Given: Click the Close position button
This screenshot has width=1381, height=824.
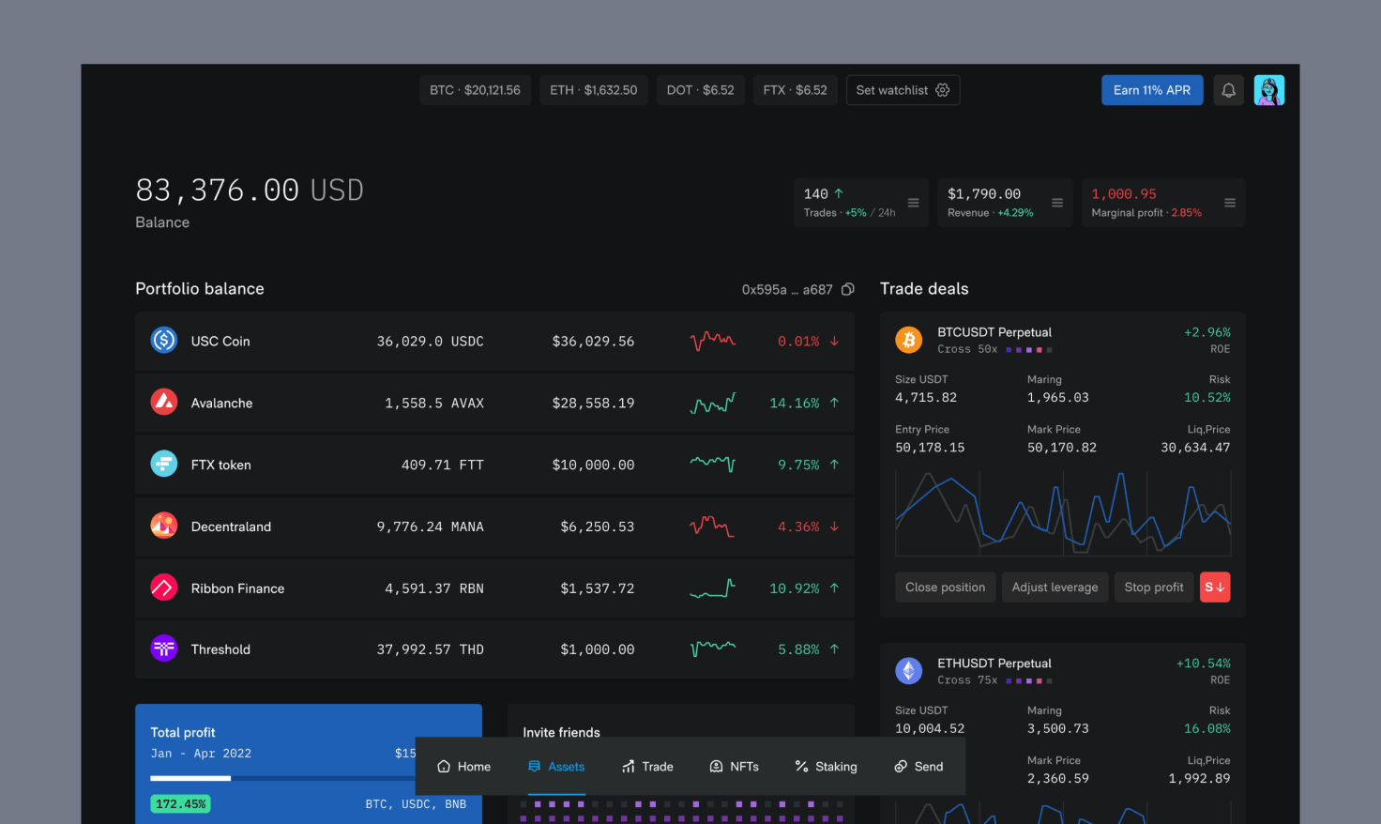Looking at the screenshot, I should 945,587.
